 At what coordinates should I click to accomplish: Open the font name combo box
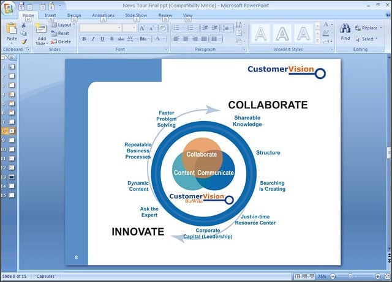tap(100, 28)
